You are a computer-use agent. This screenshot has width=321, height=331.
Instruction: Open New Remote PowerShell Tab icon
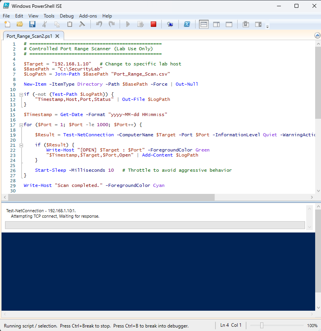coord(170,25)
